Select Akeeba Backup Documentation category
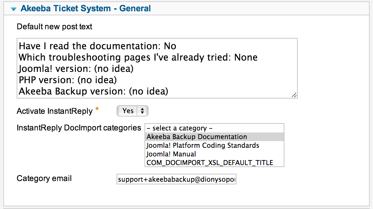Image resolution: width=373 pixels, height=209 pixels. click(x=214, y=137)
